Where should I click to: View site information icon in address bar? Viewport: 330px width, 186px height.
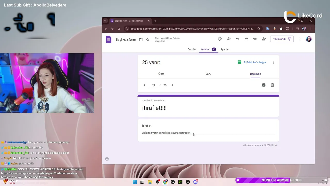coord(127,29)
